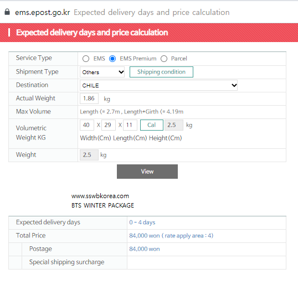Choose the Parcel service type
The width and height of the screenshot is (298, 290).
[x=164, y=59]
